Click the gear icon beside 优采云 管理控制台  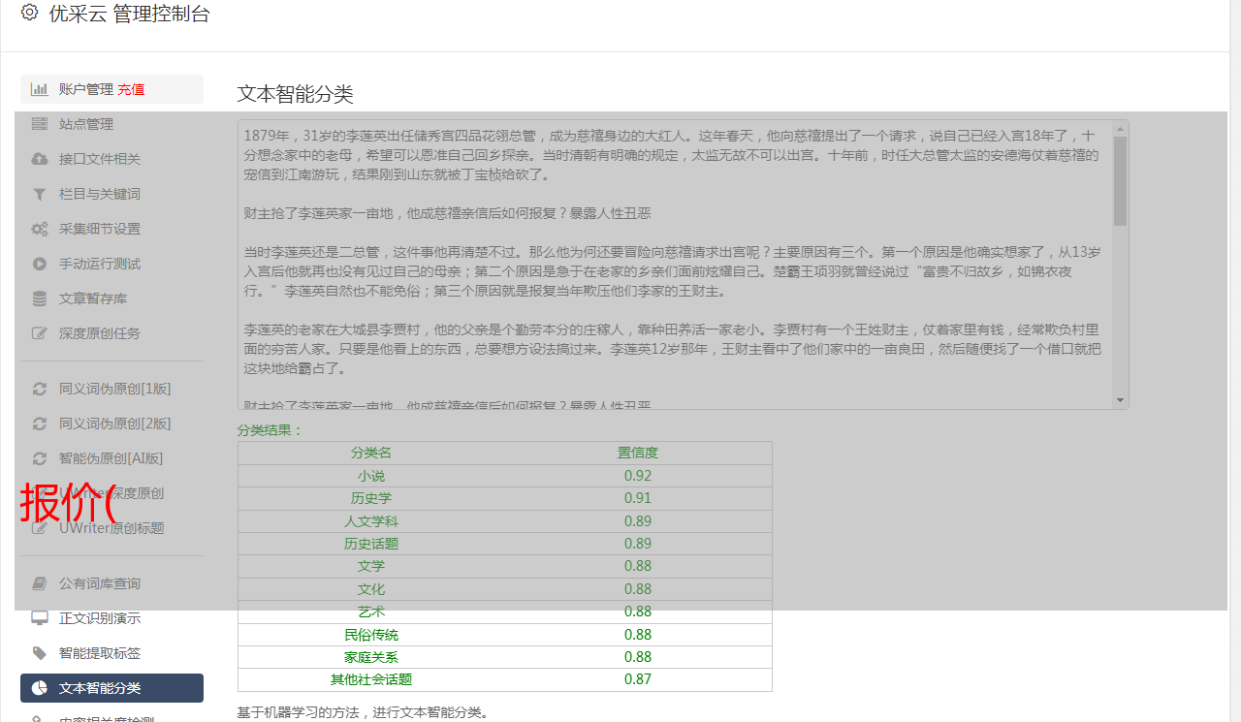tap(29, 14)
